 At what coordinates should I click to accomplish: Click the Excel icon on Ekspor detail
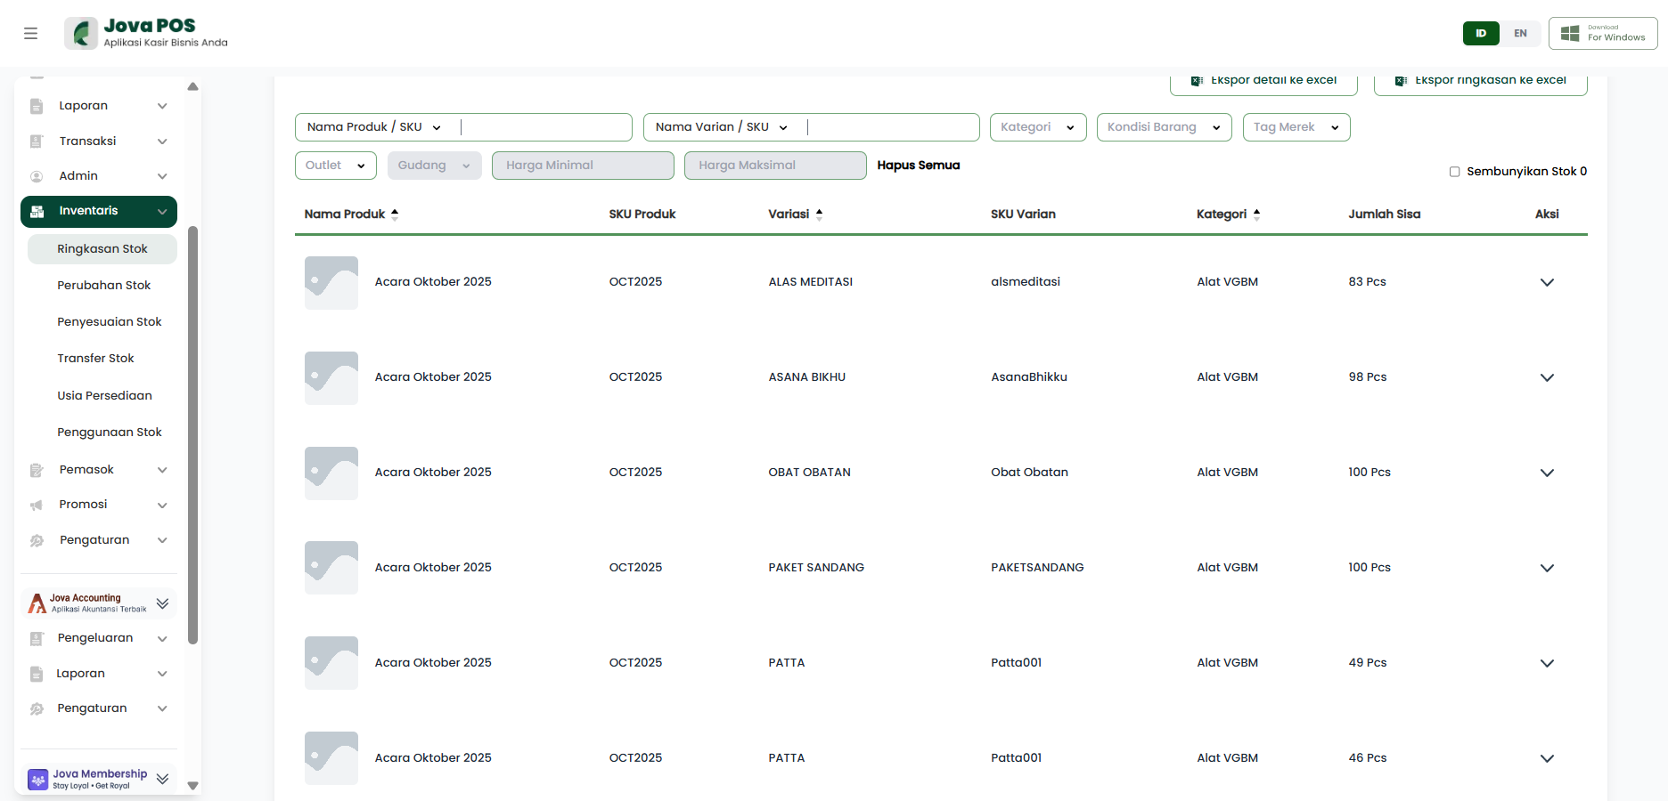point(1197,81)
